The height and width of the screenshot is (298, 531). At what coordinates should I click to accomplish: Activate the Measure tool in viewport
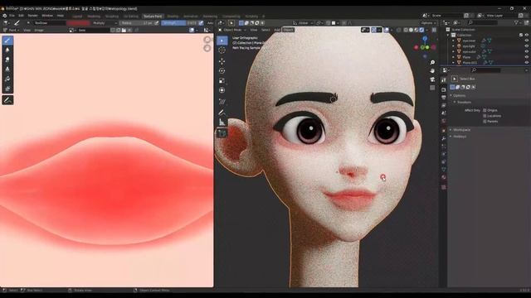tap(222, 122)
